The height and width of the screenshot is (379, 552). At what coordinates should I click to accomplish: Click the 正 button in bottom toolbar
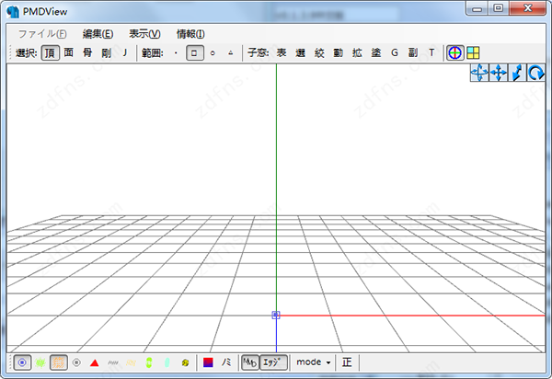pos(347,362)
